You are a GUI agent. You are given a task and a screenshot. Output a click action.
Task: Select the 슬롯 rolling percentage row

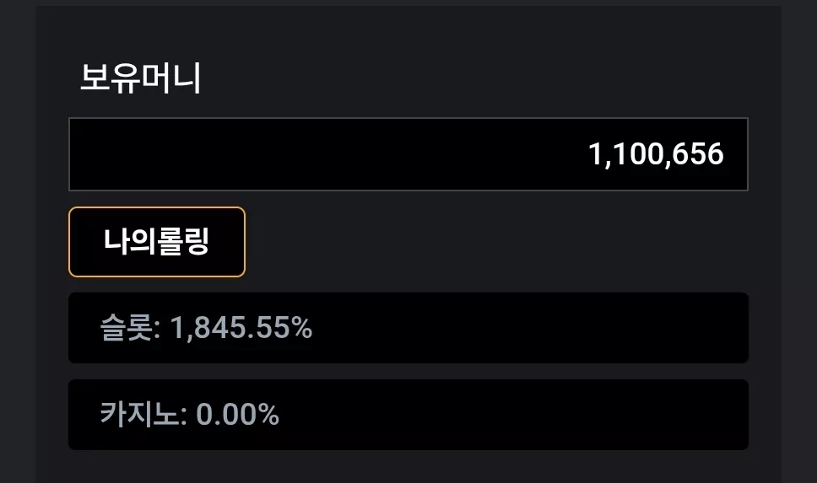(408, 328)
